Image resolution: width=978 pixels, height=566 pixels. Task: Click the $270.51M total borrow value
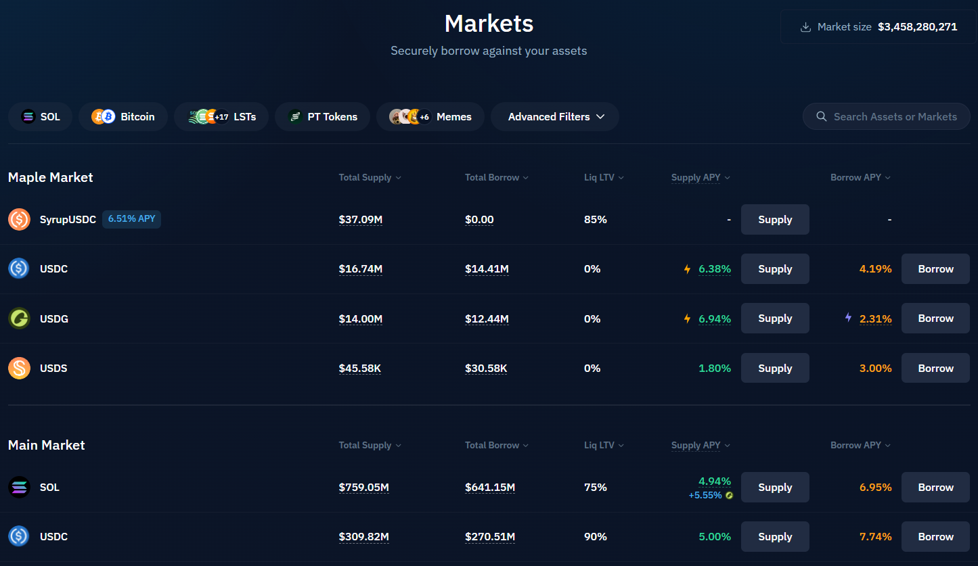pos(490,537)
